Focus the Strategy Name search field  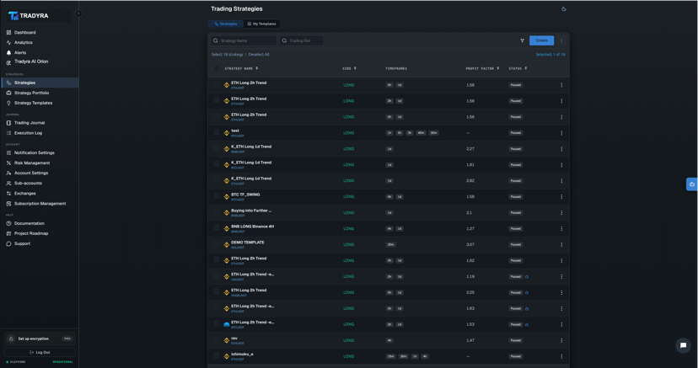[244, 40]
